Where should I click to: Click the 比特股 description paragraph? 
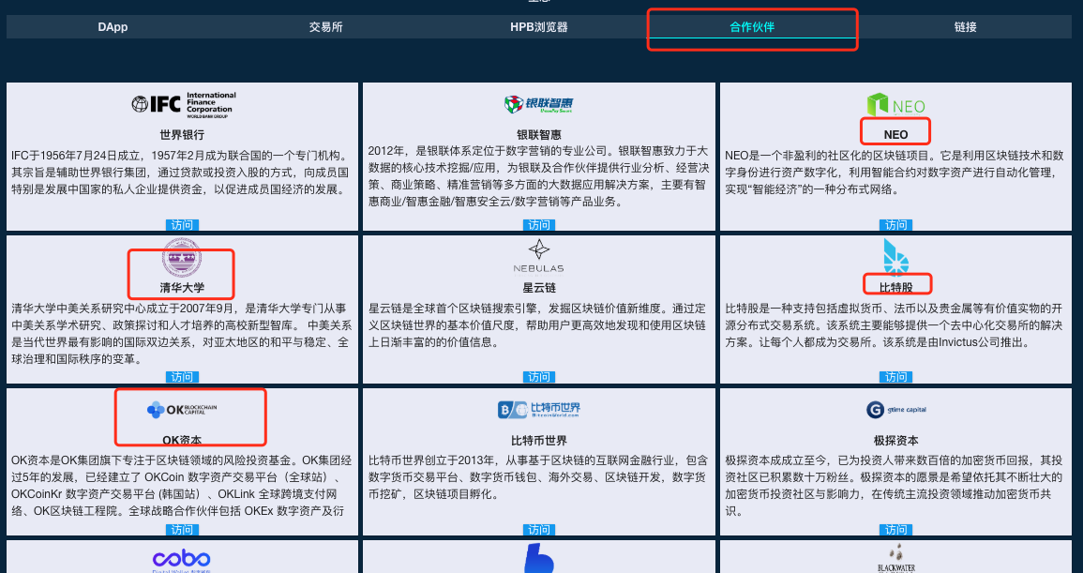pos(895,324)
